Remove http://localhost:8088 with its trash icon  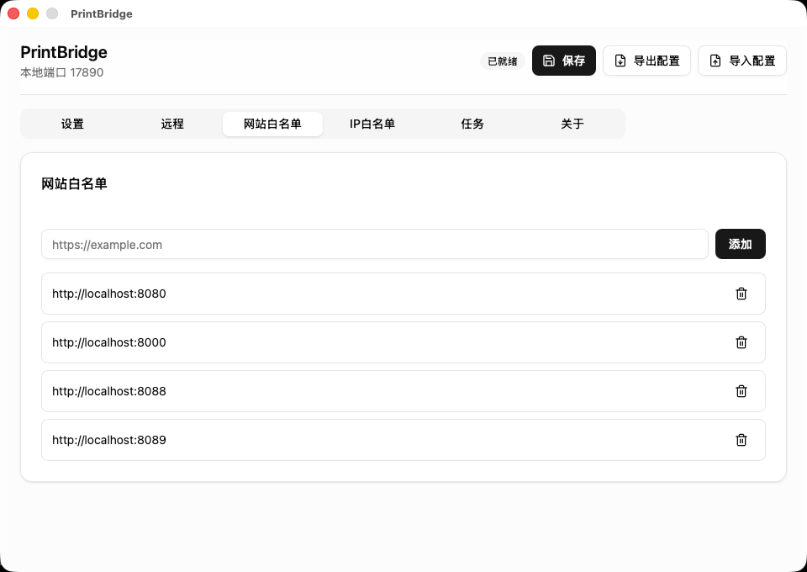click(x=741, y=391)
